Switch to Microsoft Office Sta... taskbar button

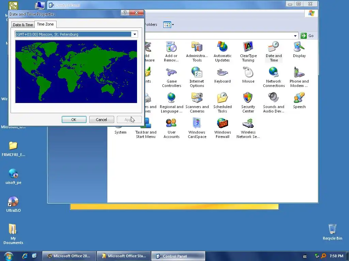point(124,256)
